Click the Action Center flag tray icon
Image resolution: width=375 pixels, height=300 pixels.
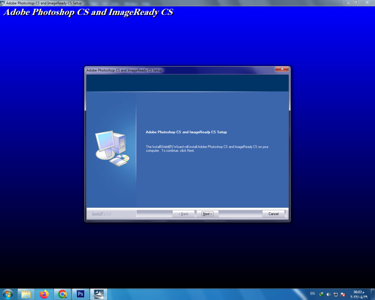(x=343, y=295)
